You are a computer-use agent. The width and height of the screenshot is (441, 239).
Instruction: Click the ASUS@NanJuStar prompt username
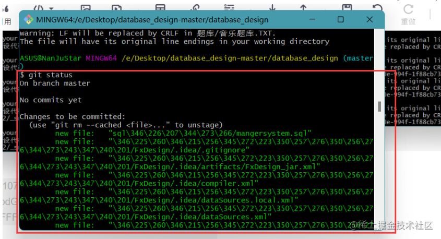50,58
